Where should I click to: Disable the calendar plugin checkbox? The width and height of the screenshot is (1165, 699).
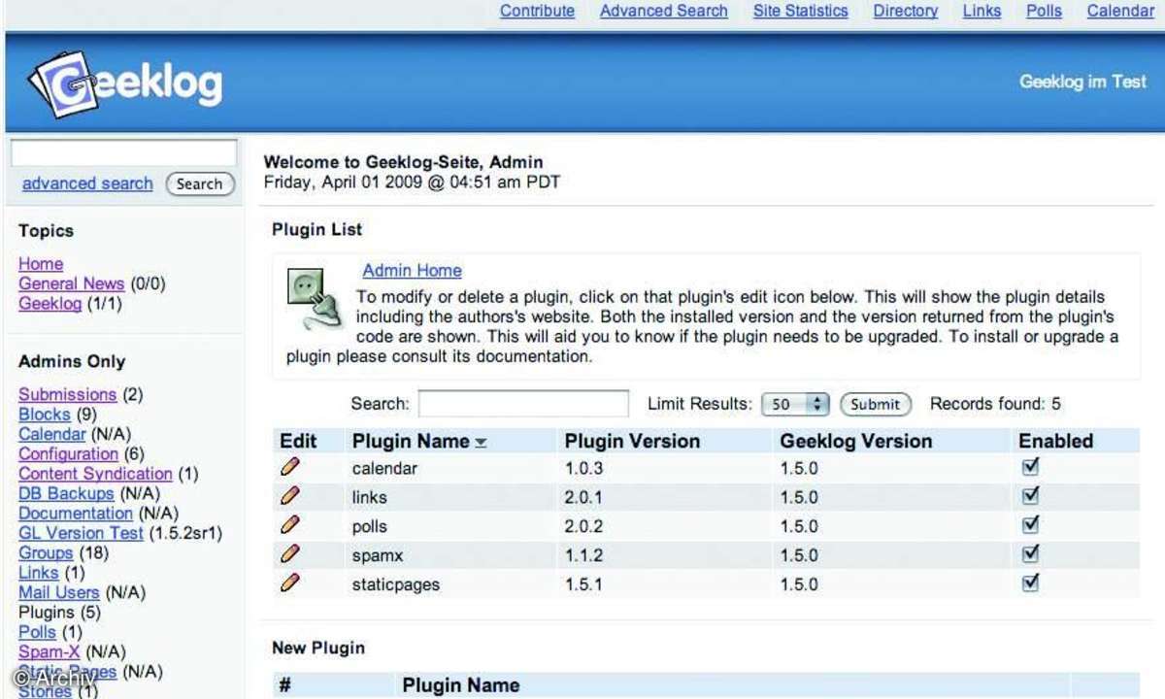pyautogui.click(x=1031, y=467)
